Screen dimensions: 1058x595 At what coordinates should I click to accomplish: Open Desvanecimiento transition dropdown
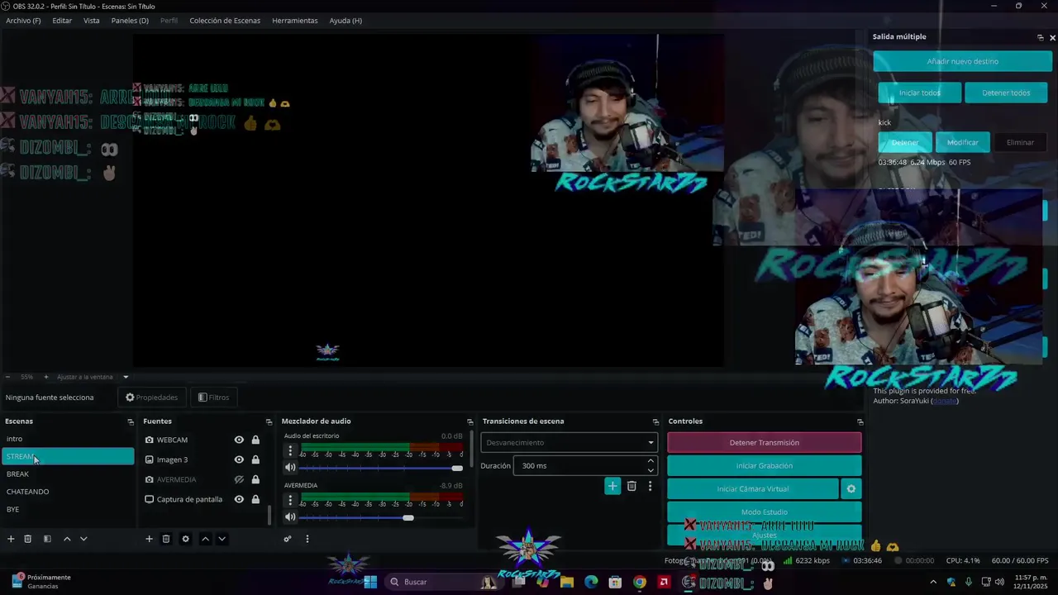pos(569,442)
